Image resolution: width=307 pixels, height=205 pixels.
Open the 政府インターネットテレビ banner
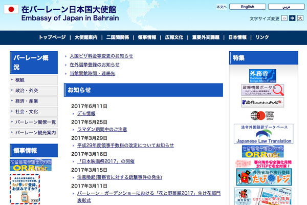(262, 102)
